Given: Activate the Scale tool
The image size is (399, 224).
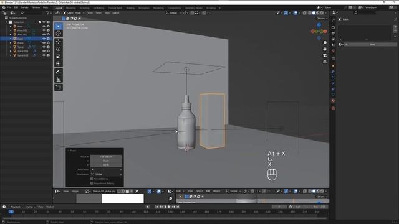Looking at the screenshot, I should [59, 57].
